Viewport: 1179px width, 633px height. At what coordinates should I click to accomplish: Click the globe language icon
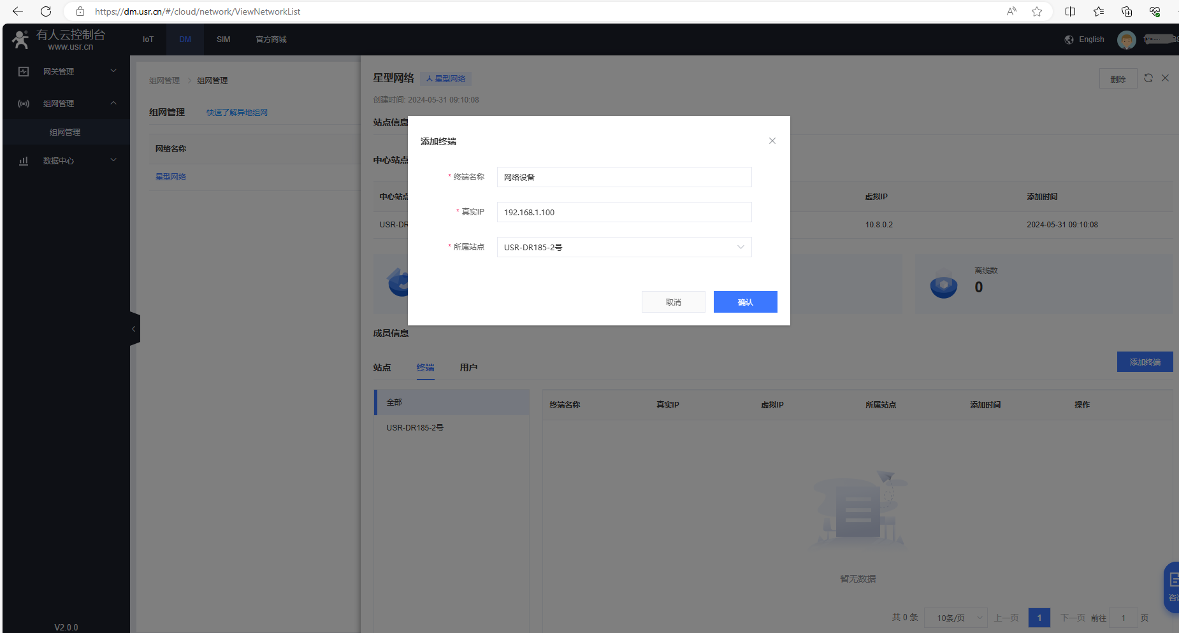tap(1069, 39)
